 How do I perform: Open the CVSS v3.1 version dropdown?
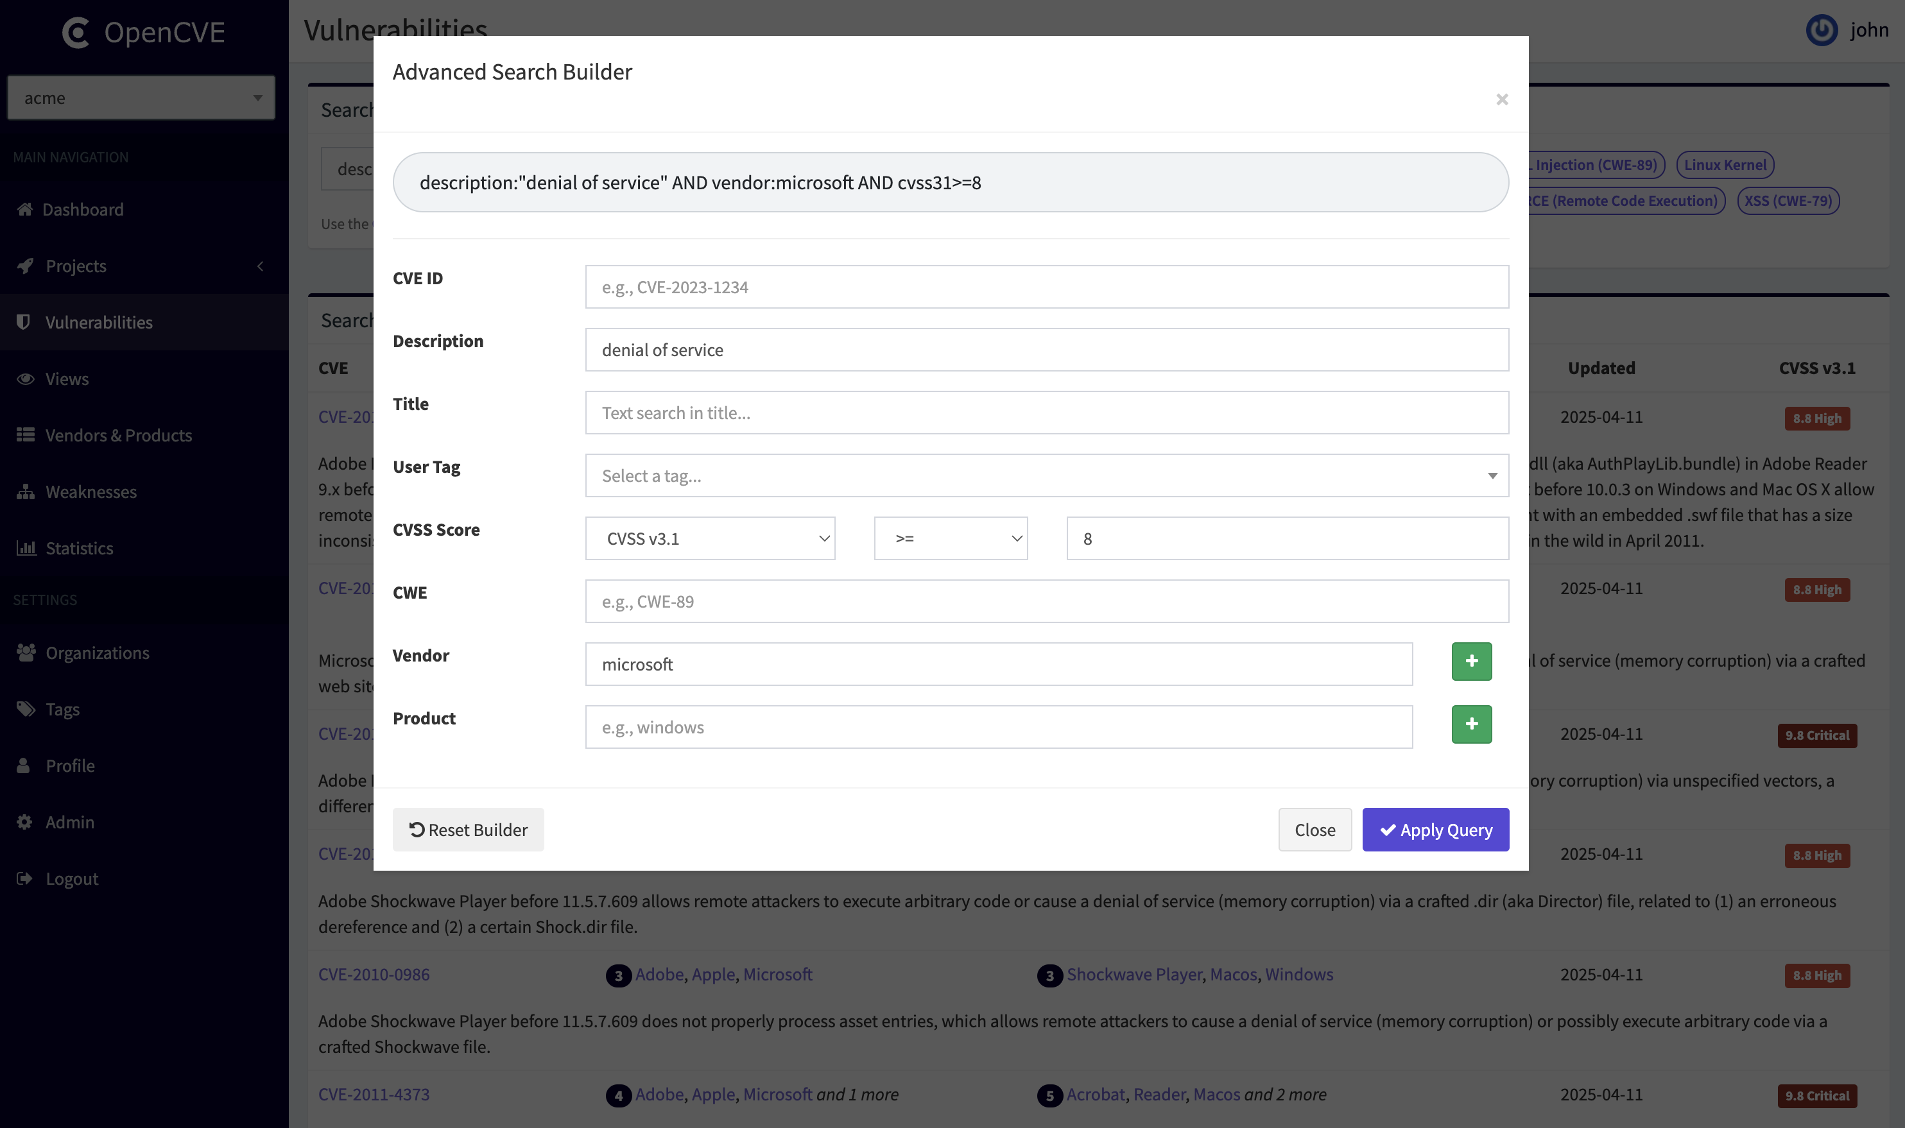(x=709, y=538)
